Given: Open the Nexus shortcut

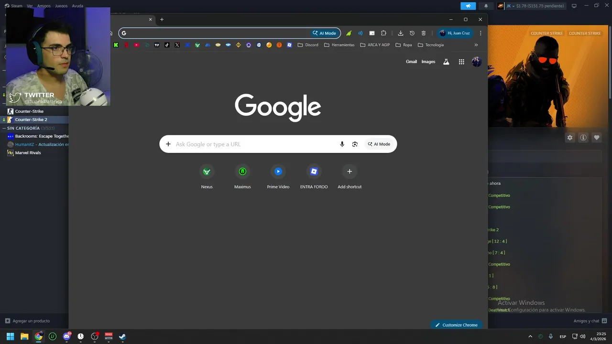Looking at the screenshot, I should coord(207,177).
